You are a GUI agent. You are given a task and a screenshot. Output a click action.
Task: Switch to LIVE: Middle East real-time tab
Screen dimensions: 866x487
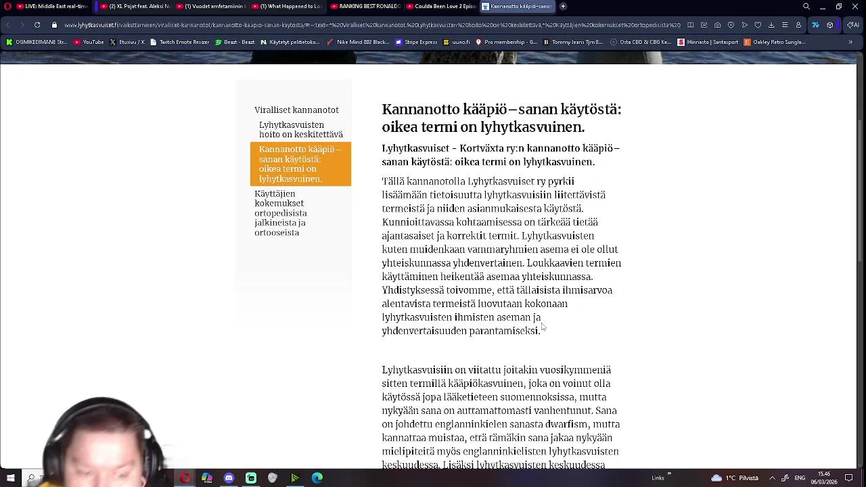[52, 6]
